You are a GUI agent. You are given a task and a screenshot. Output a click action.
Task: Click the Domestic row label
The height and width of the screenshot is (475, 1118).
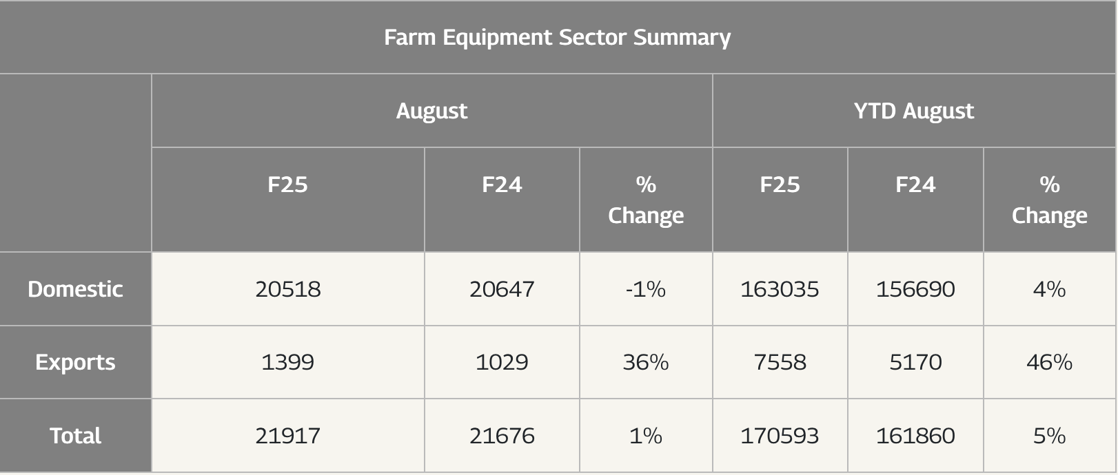click(75, 289)
